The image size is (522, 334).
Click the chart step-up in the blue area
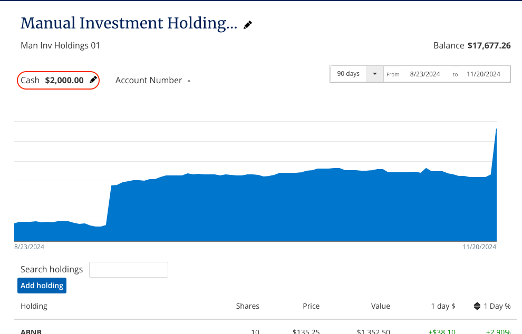pyautogui.click(x=109, y=205)
